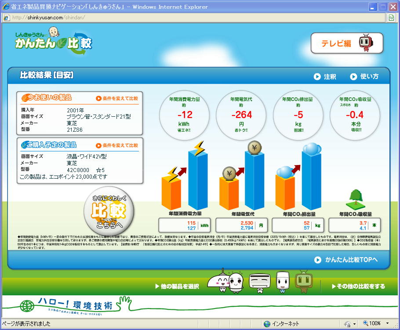Viewport: 400px width, 330px height.
Task: Click the lightning bolt on the orange bar
Action: pyautogui.click(x=173, y=174)
